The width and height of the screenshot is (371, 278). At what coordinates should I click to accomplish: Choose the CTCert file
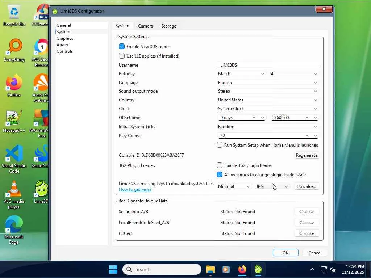(307, 233)
